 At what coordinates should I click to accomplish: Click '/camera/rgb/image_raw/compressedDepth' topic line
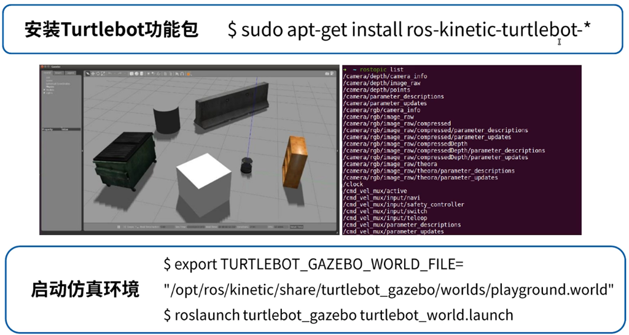(x=405, y=144)
